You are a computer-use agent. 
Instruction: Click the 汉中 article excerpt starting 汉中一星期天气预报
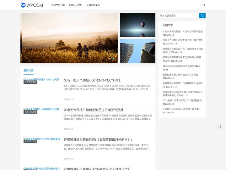pyautogui.click(x=108, y=117)
